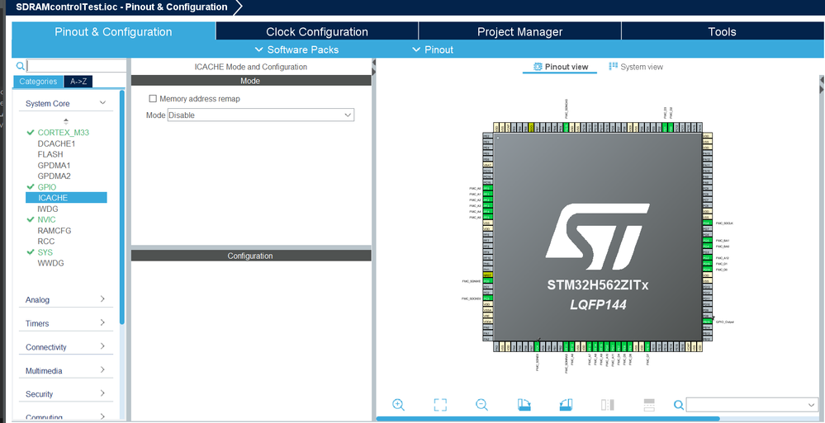Select FLASH peripheral
Screen dimensions: 825x423
pos(50,154)
